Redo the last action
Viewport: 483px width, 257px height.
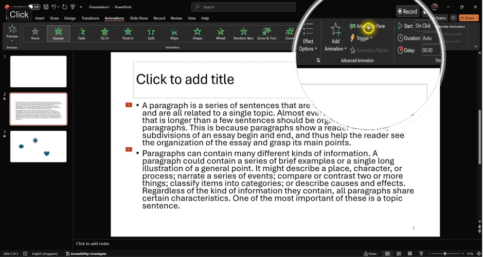(64, 7)
